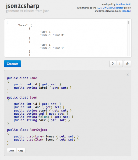Click the "generate c# classes from json" subtitle
This screenshot has height=160, width=138.
click(28, 11)
